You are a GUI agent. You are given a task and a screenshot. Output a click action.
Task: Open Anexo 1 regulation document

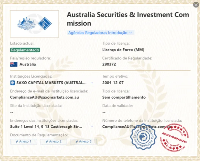click(23, 141)
